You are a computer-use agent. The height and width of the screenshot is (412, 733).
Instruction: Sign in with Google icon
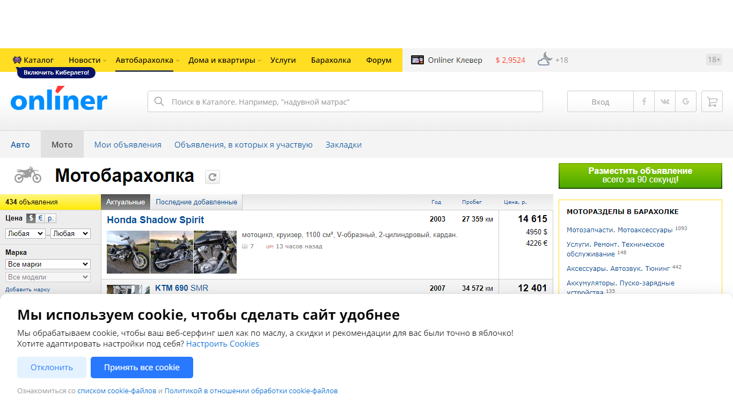(686, 101)
